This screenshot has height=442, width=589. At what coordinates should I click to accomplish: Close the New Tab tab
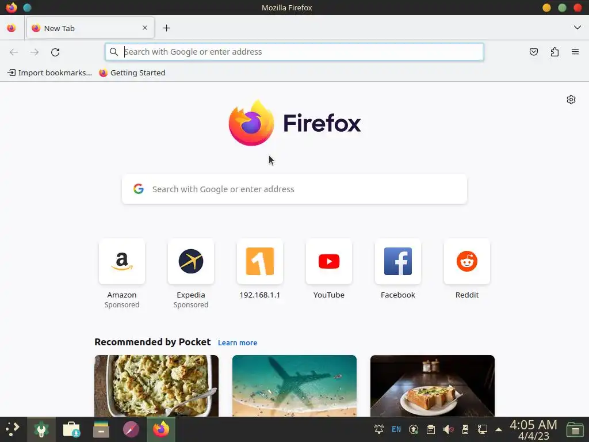point(145,28)
